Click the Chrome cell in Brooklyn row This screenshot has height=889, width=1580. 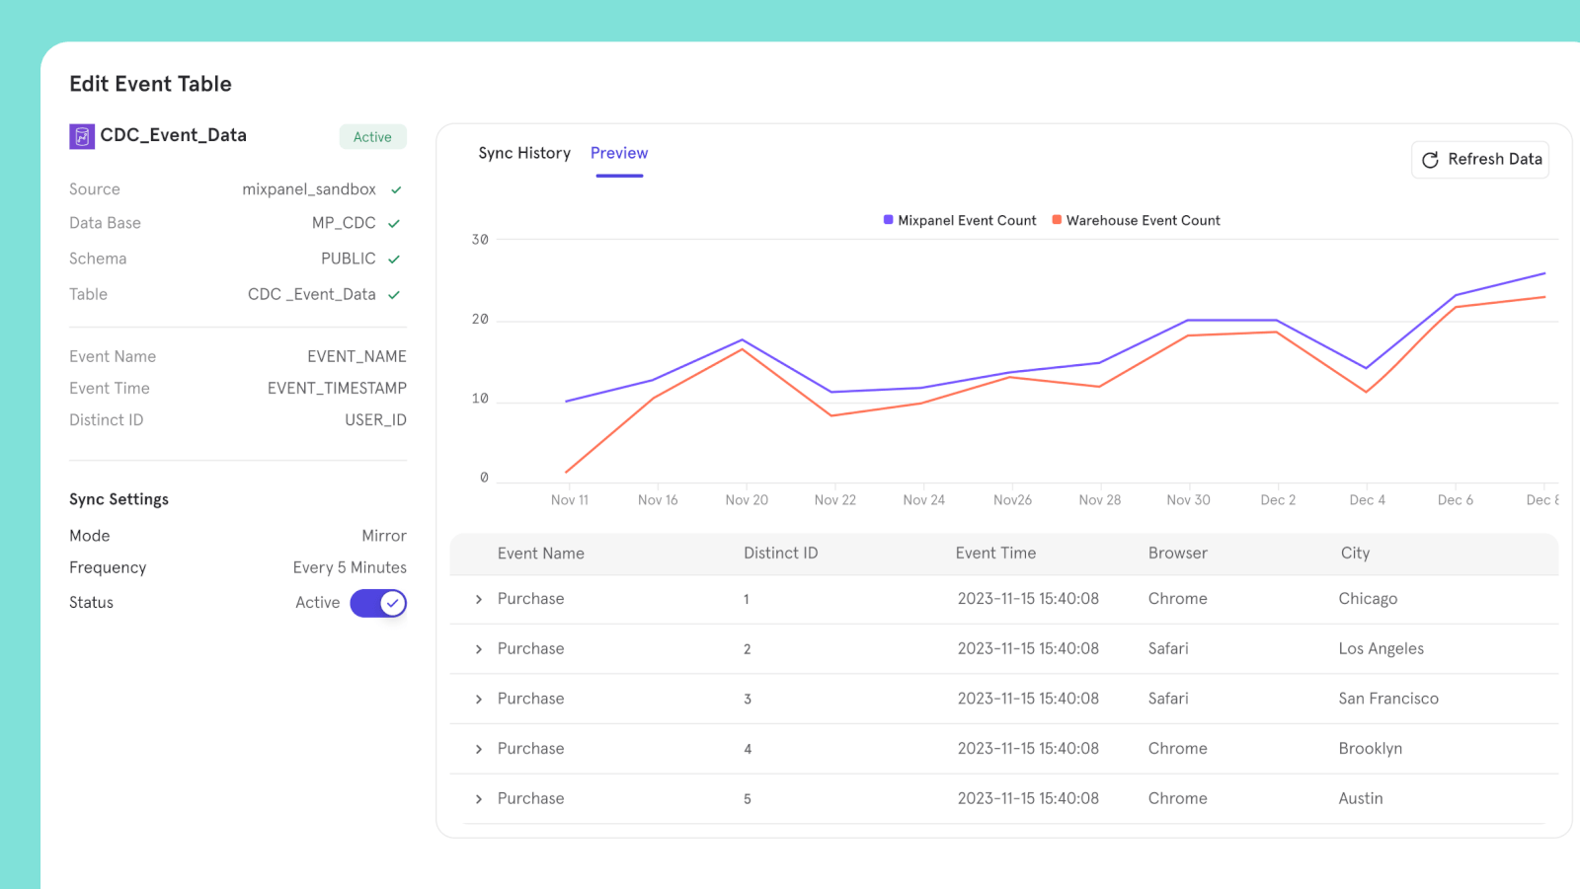click(1177, 749)
